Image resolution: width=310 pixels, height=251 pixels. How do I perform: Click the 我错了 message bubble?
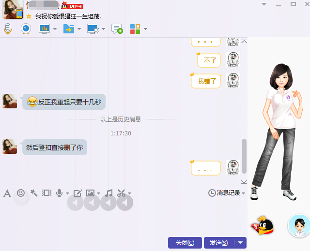pyautogui.click(x=206, y=81)
